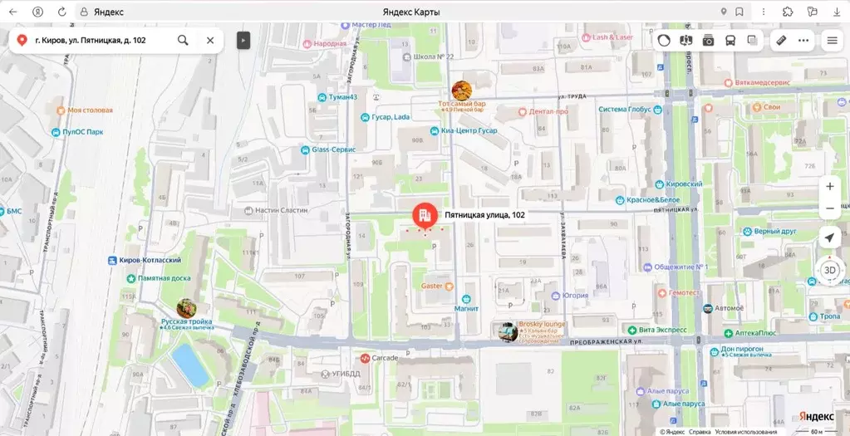Open the browser extensions puzzle icon
This screenshot has height=436, width=850.
[788, 12]
